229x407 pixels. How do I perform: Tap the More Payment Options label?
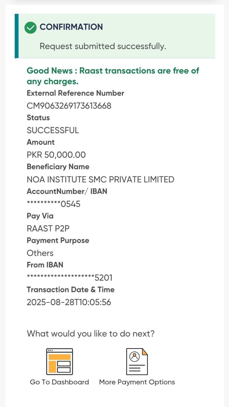point(137,382)
